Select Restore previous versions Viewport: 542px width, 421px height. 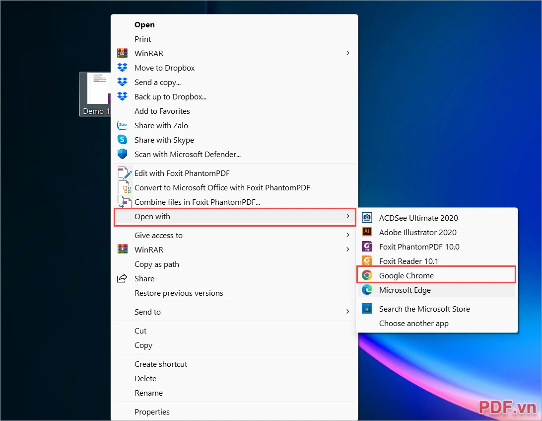234,293
